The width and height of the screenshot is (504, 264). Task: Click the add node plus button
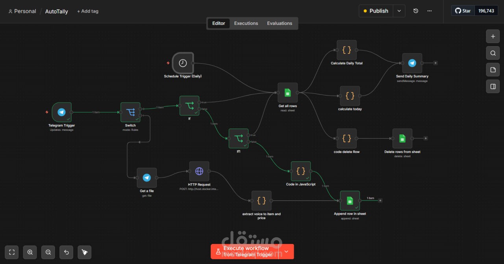pos(493,36)
